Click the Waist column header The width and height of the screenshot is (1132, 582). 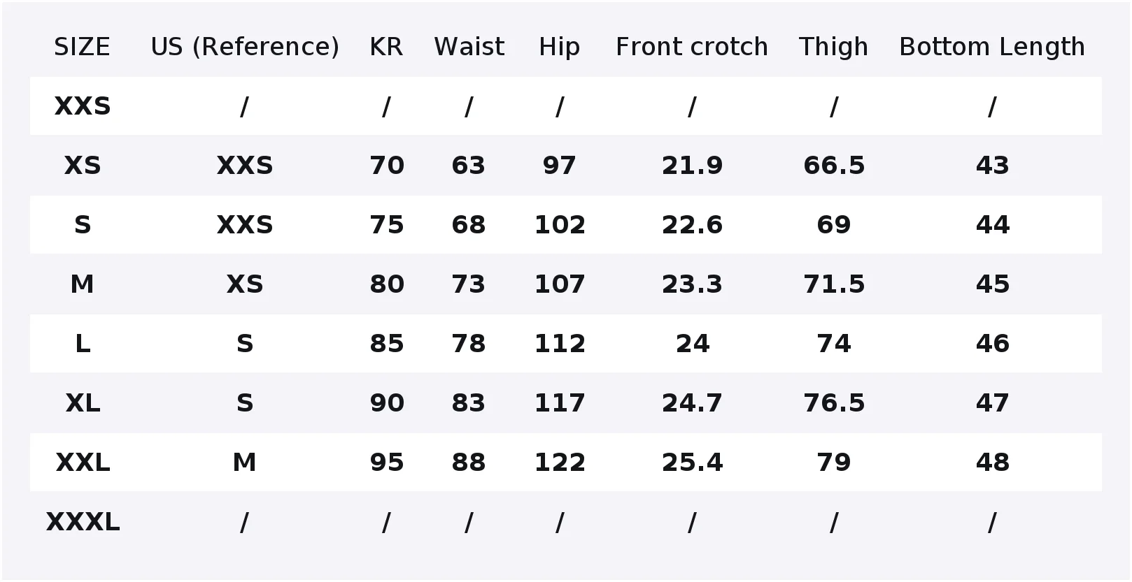click(x=469, y=47)
